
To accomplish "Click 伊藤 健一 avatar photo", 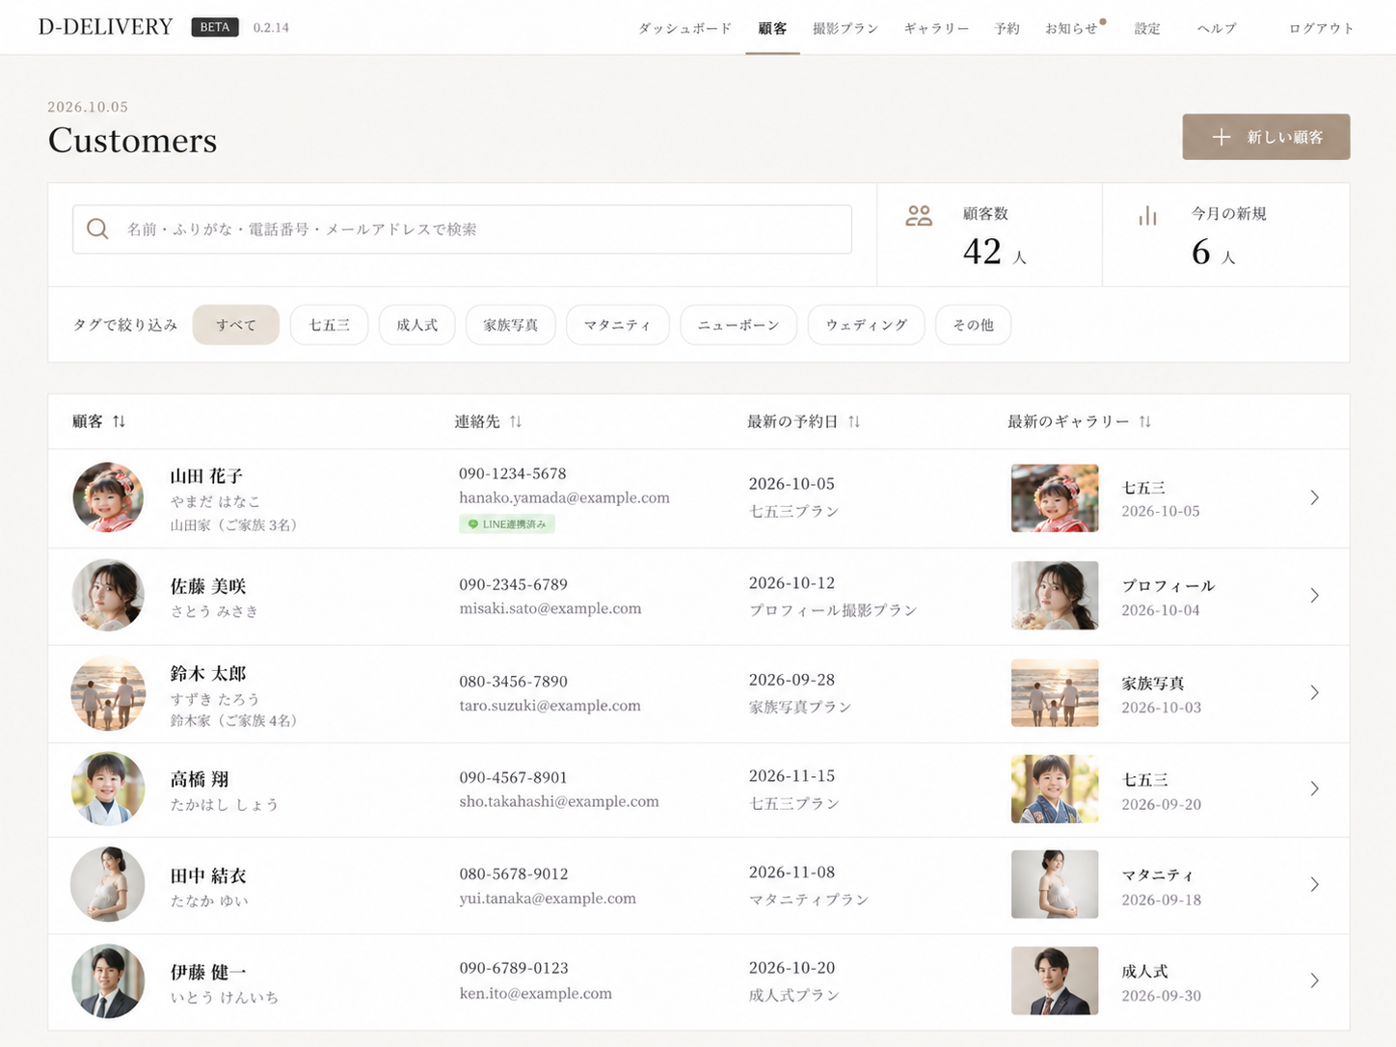I will coord(108,980).
